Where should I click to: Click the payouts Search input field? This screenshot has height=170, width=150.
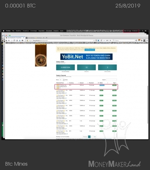tap(111, 80)
